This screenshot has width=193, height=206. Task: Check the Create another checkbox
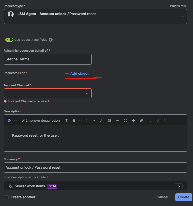point(7,197)
